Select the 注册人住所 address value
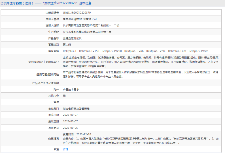This screenshot has width=225, height=155. coord(91,25)
